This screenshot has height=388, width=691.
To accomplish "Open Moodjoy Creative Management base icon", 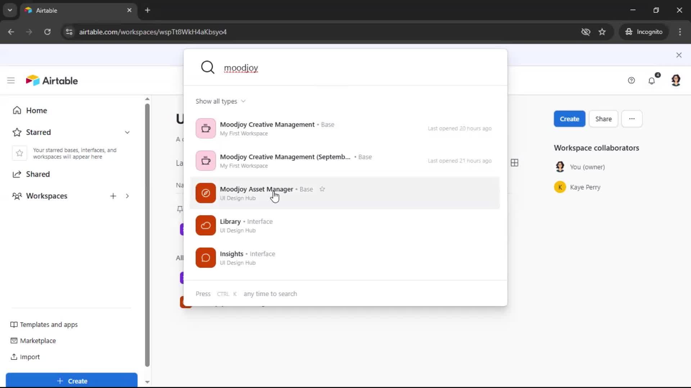I will (206, 128).
